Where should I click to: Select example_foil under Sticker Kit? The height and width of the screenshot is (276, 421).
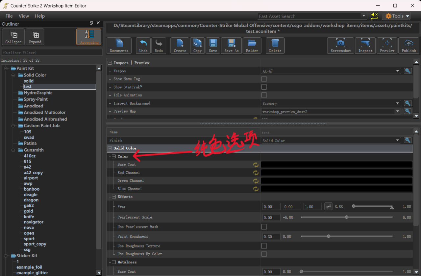(x=29, y=267)
